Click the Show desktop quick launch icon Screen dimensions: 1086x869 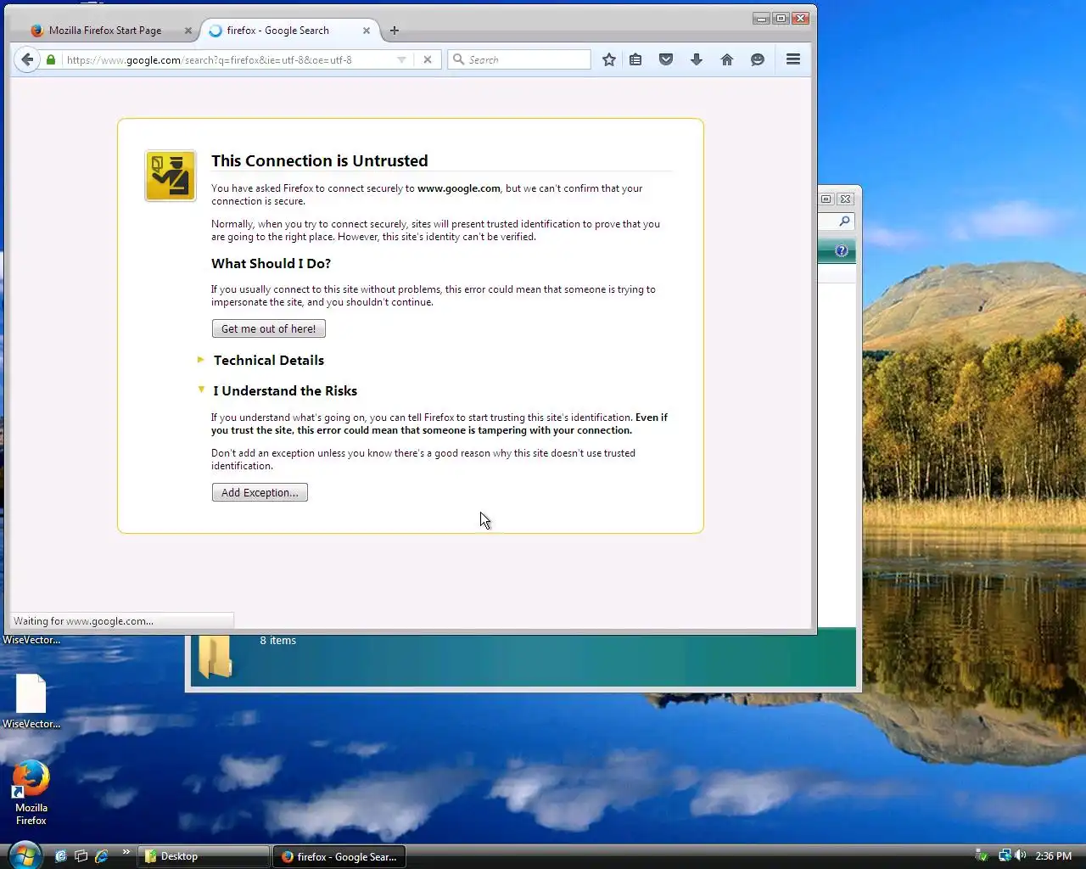(x=60, y=856)
